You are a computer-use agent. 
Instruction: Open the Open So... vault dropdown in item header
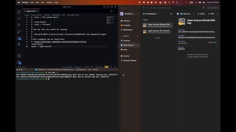coord(187,14)
